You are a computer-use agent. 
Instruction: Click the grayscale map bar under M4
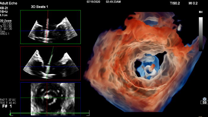pos(201,34)
